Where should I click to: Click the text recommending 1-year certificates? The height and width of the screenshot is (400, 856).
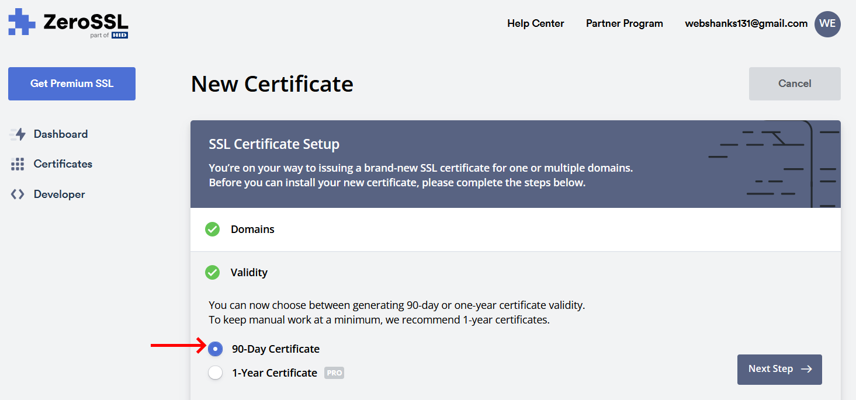tap(379, 320)
